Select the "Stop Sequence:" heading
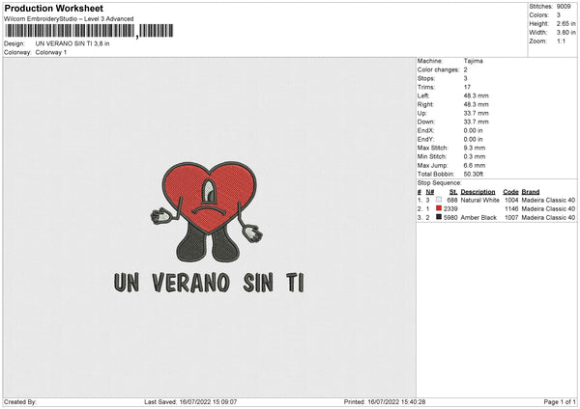The width and height of the screenshot is (580, 409). [440, 183]
